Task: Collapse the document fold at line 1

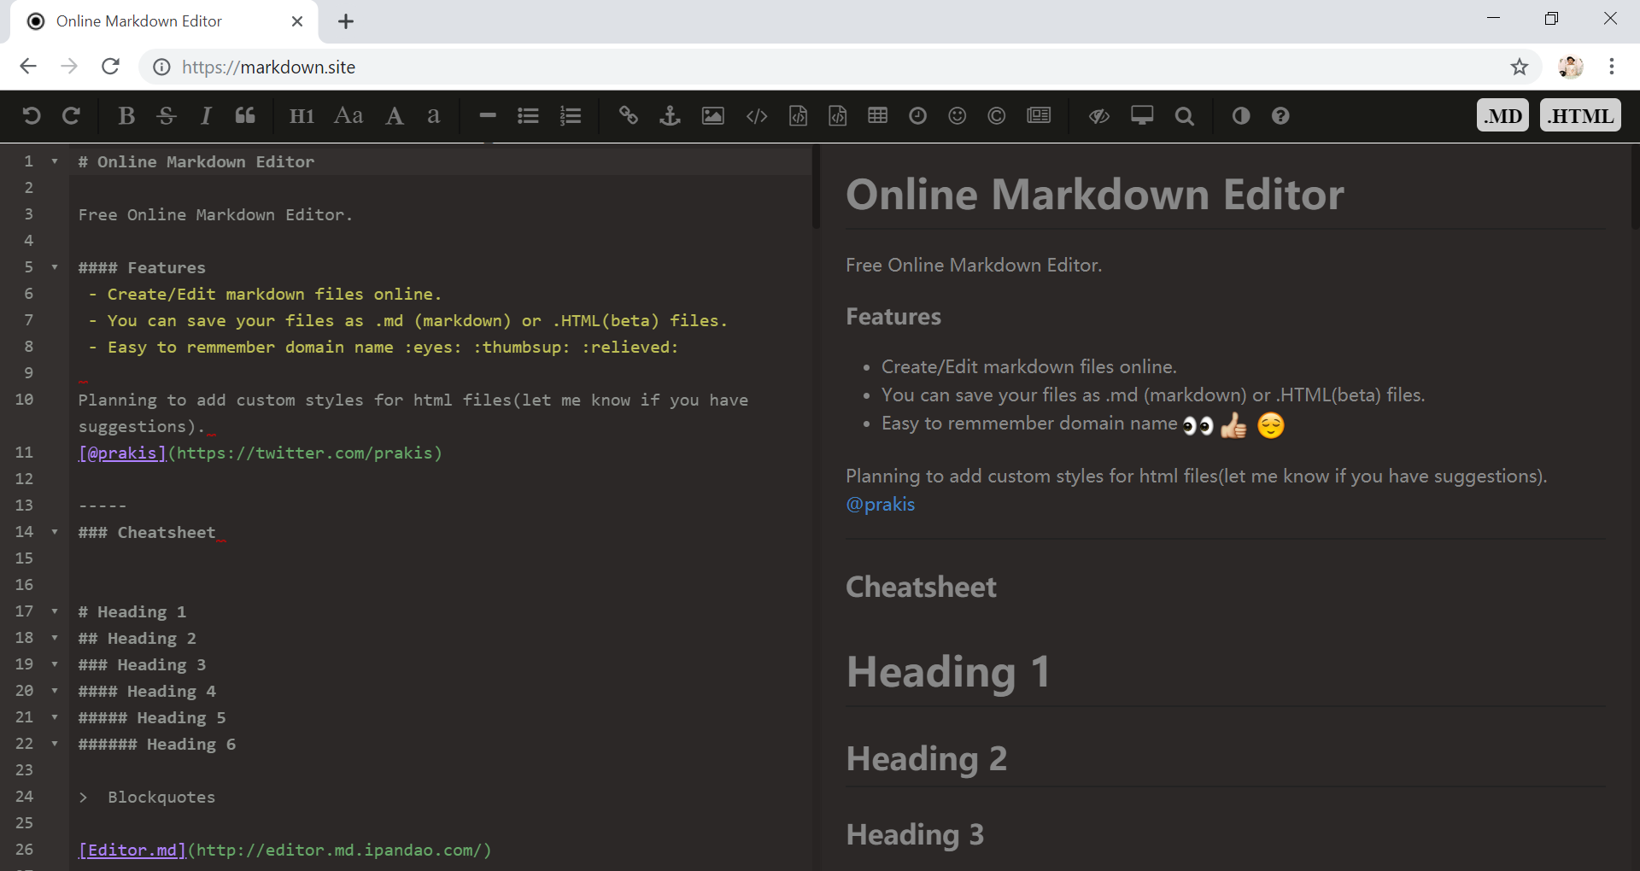Action: click(x=56, y=161)
